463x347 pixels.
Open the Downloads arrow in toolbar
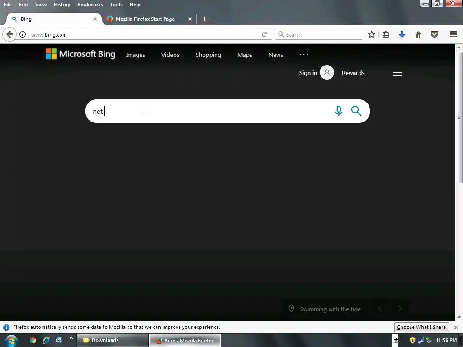point(402,34)
